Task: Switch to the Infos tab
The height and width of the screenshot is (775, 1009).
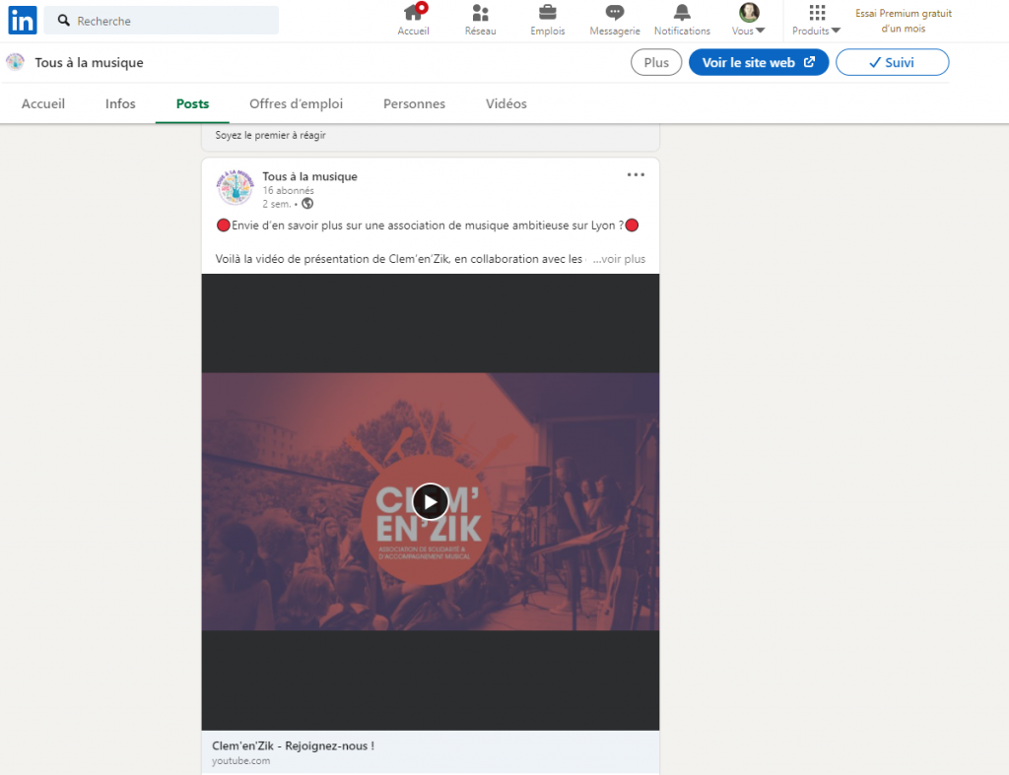Action: pyautogui.click(x=120, y=103)
